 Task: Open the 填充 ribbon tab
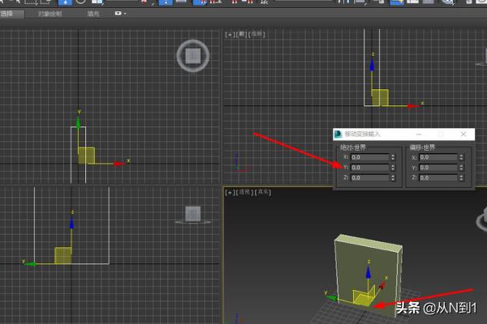click(93, 14)
